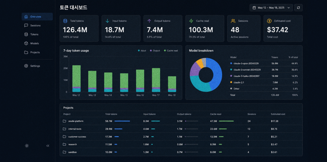Viewport: 327px width, 162px height.
Task: Click the May 18 bar in chart
Action: tap(172, 84)
